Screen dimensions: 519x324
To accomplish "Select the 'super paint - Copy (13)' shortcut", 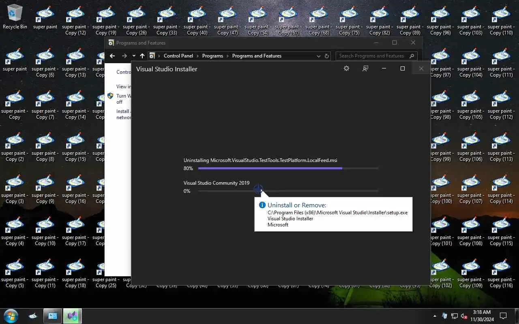I will click(x=75, y=62).
